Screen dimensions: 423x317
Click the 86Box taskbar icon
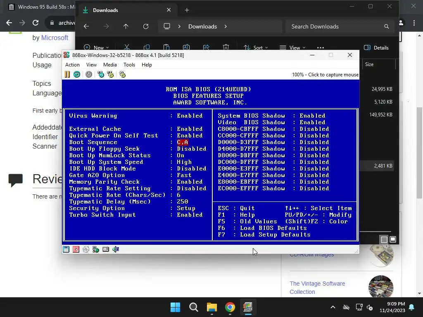[x=248, y=307]
